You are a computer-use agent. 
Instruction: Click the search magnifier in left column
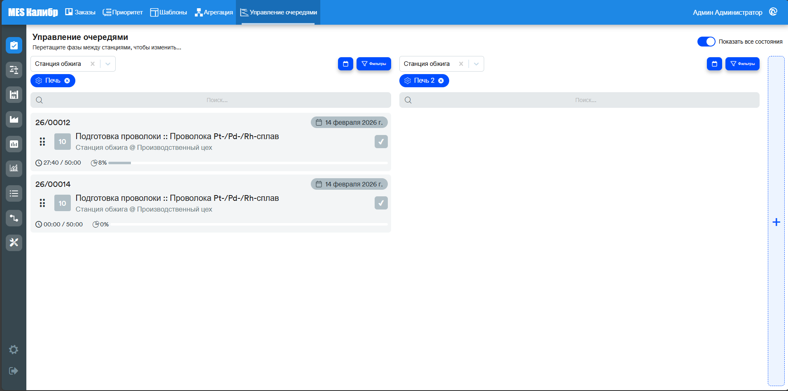(x=40, y=100)
